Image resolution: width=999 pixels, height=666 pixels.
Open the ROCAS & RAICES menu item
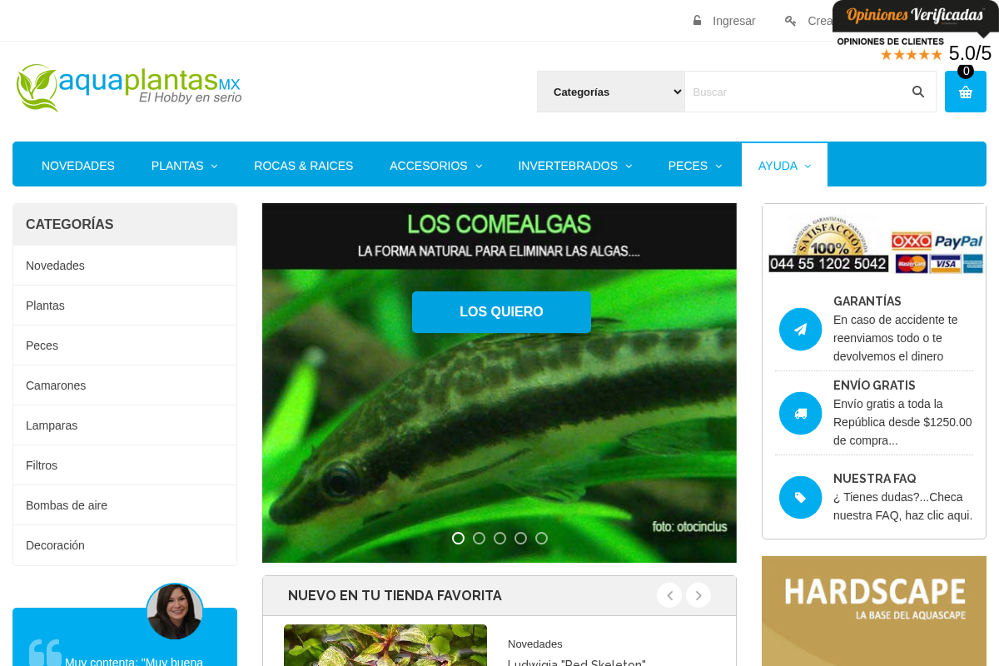(x=304, y=166)
